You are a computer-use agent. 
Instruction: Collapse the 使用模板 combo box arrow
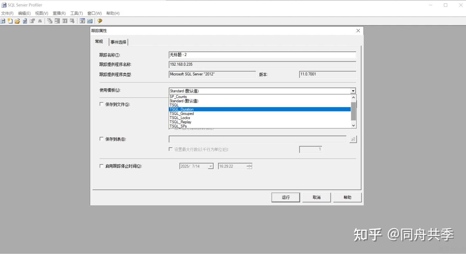click(x=353, y=91)
